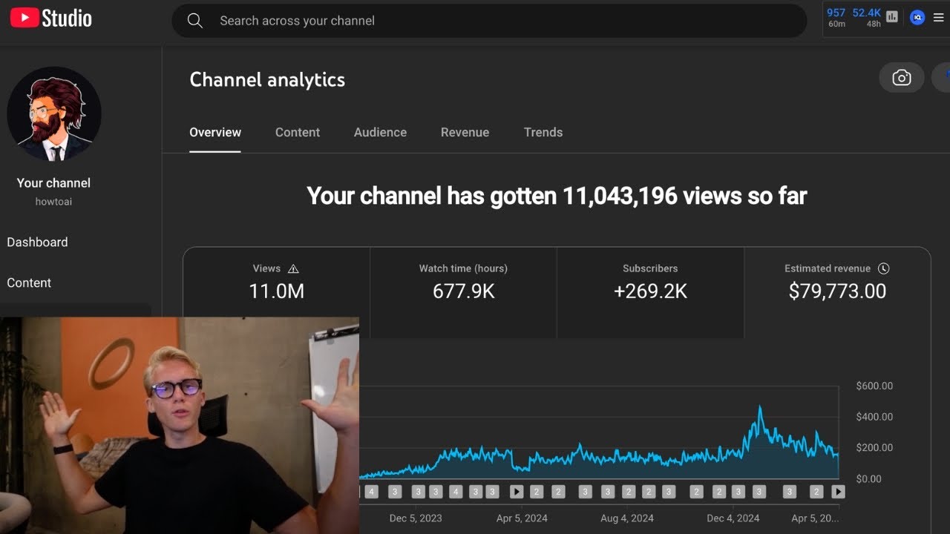This screenshot has height=534, width=950.
Task: Click the warning triangle next to Views
Action: point(293,268)
